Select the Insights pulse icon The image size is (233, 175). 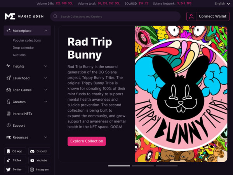tap(9, 66)
